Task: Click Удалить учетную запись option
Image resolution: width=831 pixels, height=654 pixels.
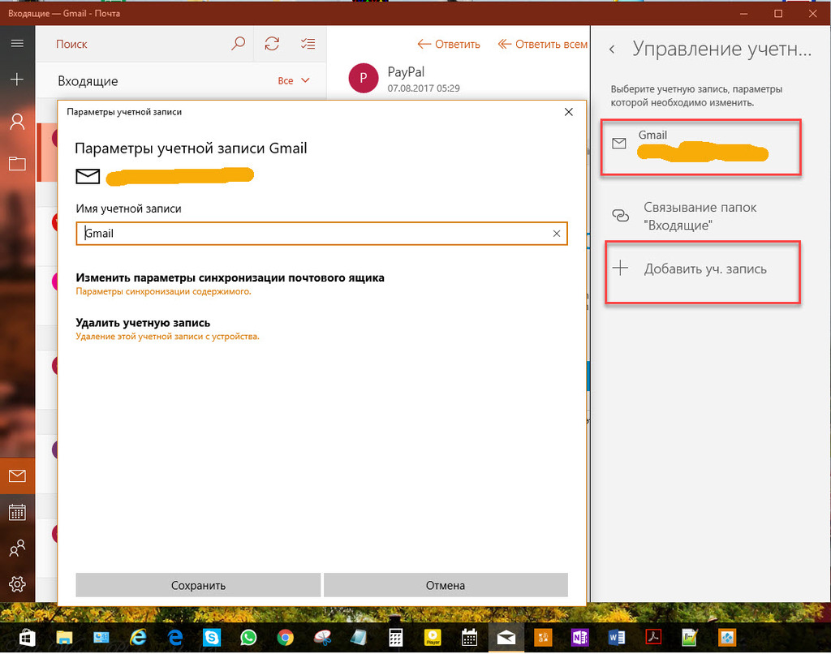Action: tap(167, 329)
